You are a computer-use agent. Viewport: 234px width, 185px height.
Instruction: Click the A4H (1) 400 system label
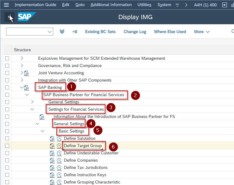[x=205, y=5]
